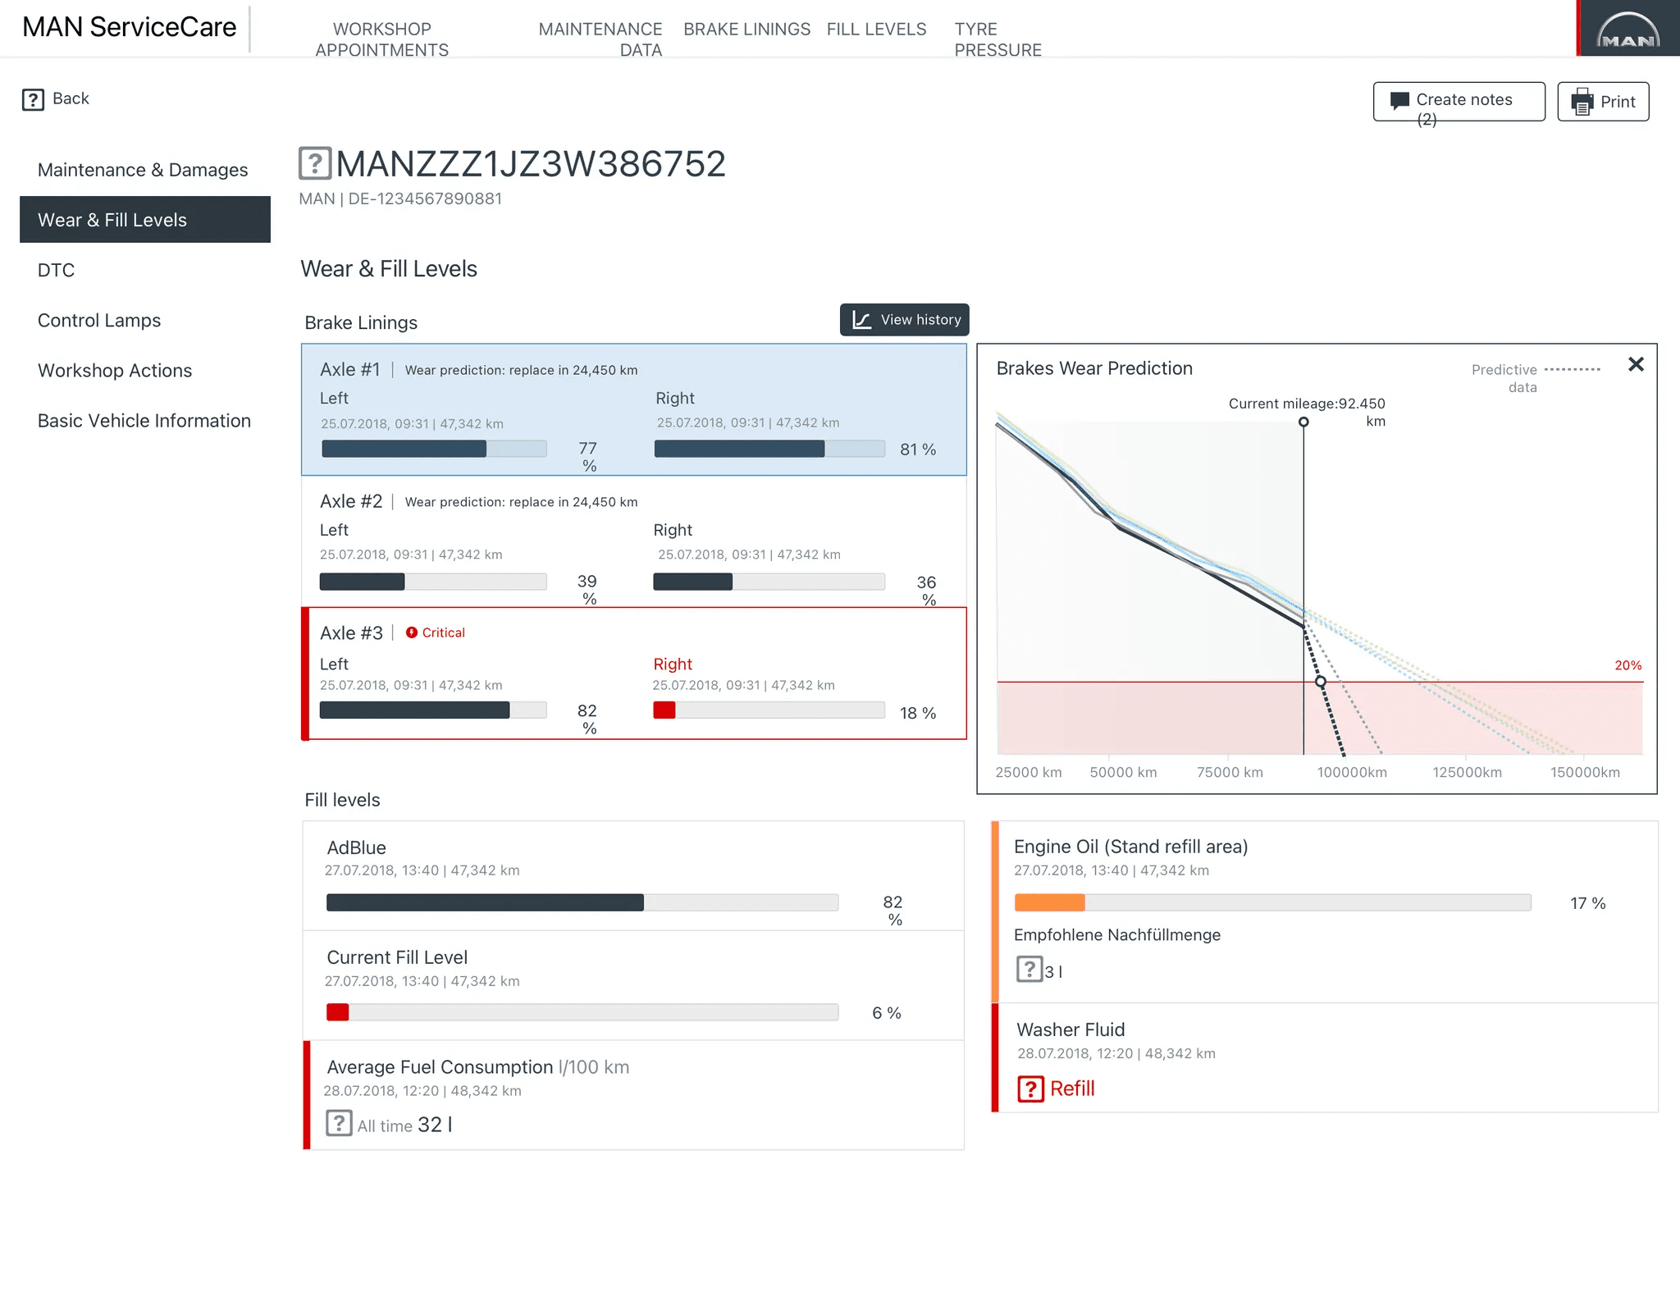Screen dimensions: 1680x1315
Task: Click the vehicle icon beside VIN number
Action: click(x=315, y=163)
